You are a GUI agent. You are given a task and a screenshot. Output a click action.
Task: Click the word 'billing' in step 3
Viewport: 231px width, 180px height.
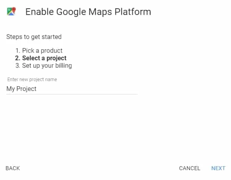[64, 65]
